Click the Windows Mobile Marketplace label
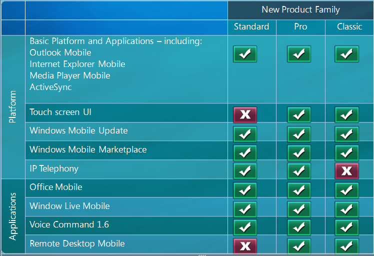374x256 pixels. (x=88, y=149)
